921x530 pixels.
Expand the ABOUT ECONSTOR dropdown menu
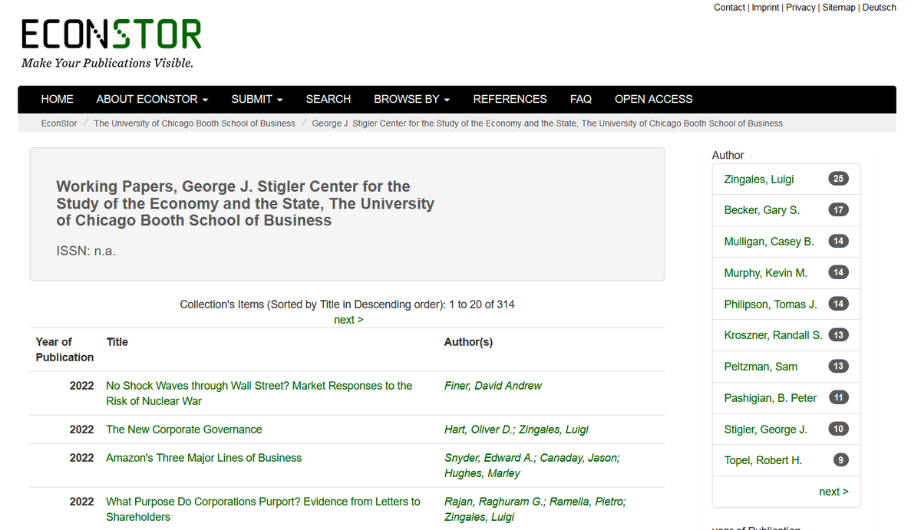coord(152,99)
